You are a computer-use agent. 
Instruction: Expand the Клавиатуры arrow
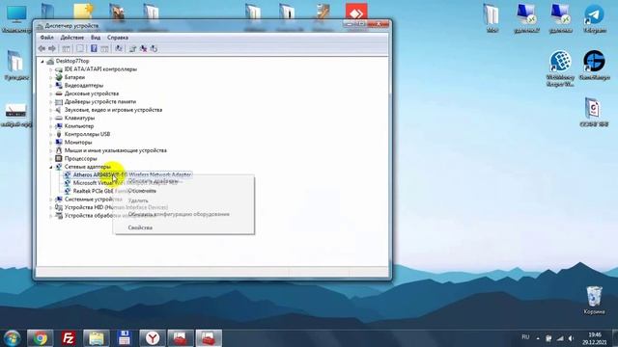coord(51,118)
